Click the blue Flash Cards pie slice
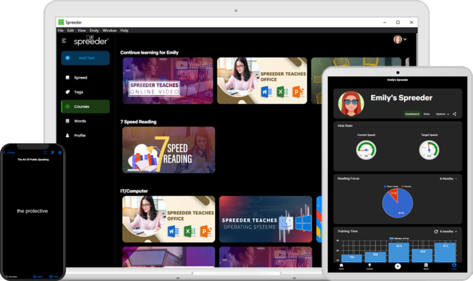473x281 pixels. click(x=398, y=207)
